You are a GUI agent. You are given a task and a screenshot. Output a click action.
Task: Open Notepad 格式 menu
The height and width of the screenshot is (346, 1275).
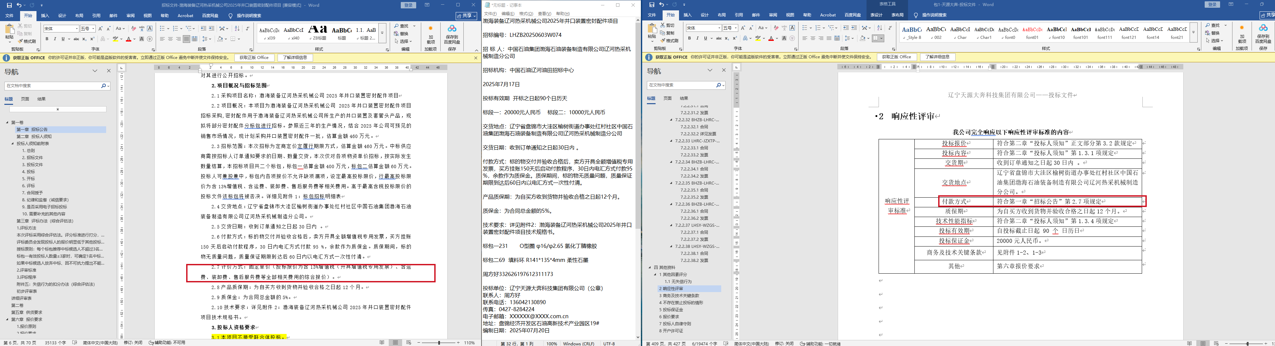[x=526, y=14]
